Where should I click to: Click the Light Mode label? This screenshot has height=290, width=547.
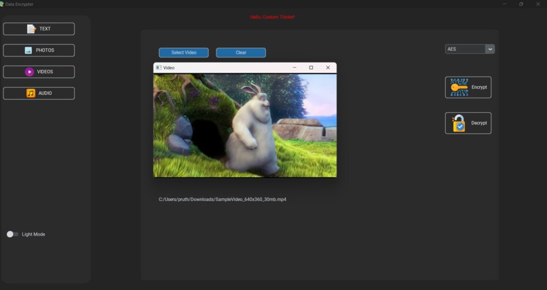(x=33, y=234)
